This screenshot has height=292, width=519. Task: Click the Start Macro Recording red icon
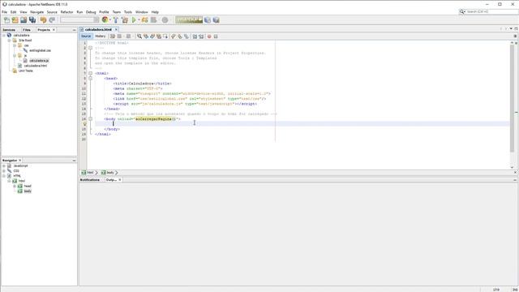(x=209, y=36)
